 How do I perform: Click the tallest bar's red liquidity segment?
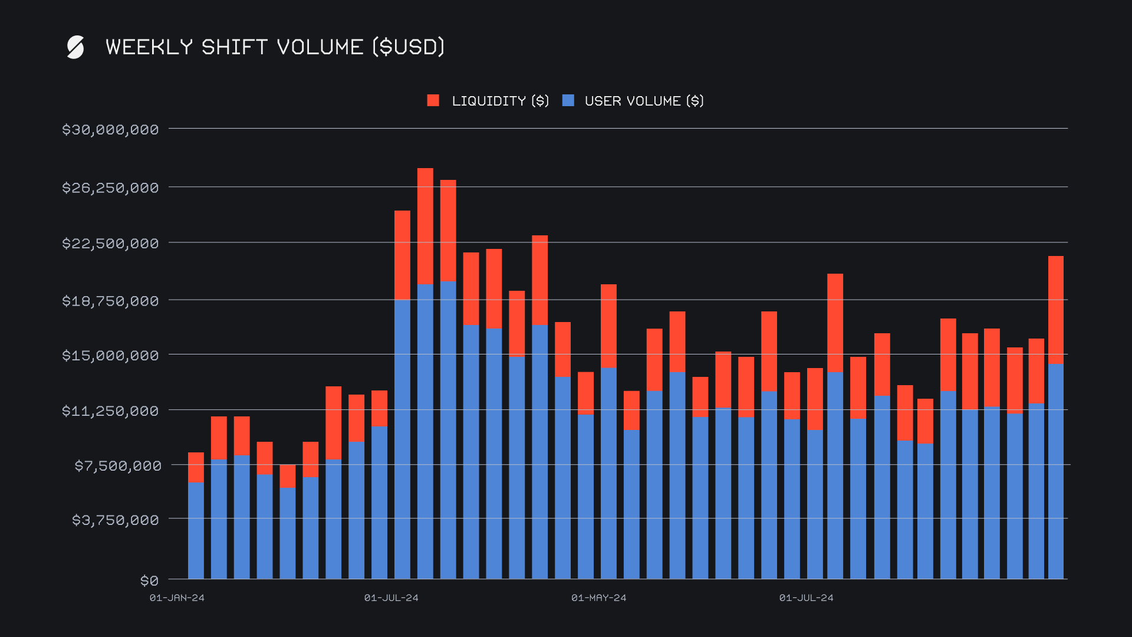(x=425, y=226)
